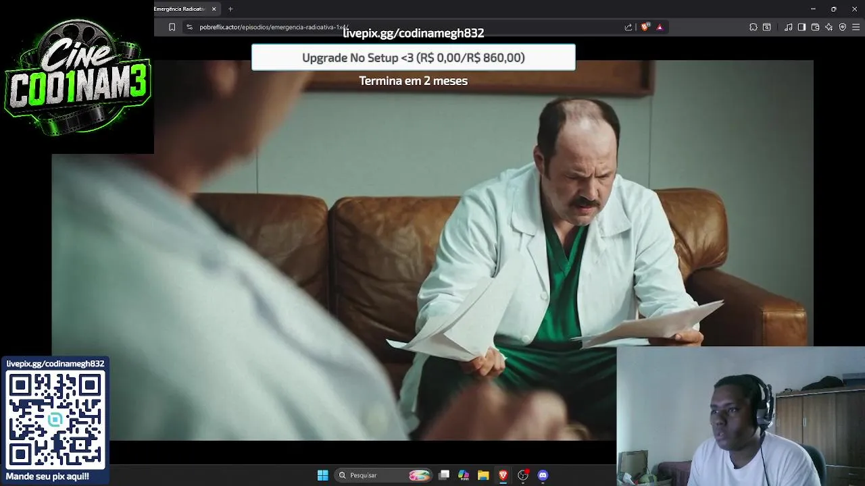
Task: Close the Emergência Radioativa browser tab
Action: [x=214, y=9]
